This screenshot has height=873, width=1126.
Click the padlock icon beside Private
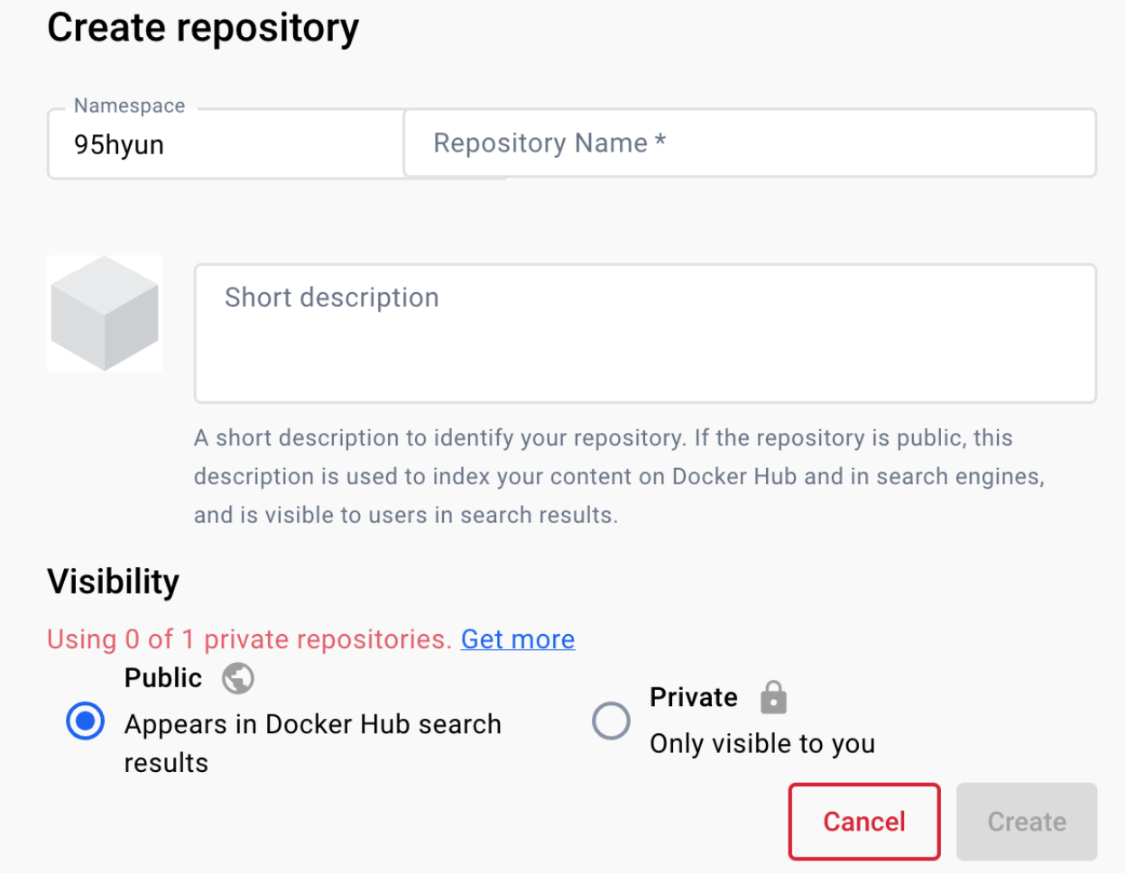[x=773, y=697]
